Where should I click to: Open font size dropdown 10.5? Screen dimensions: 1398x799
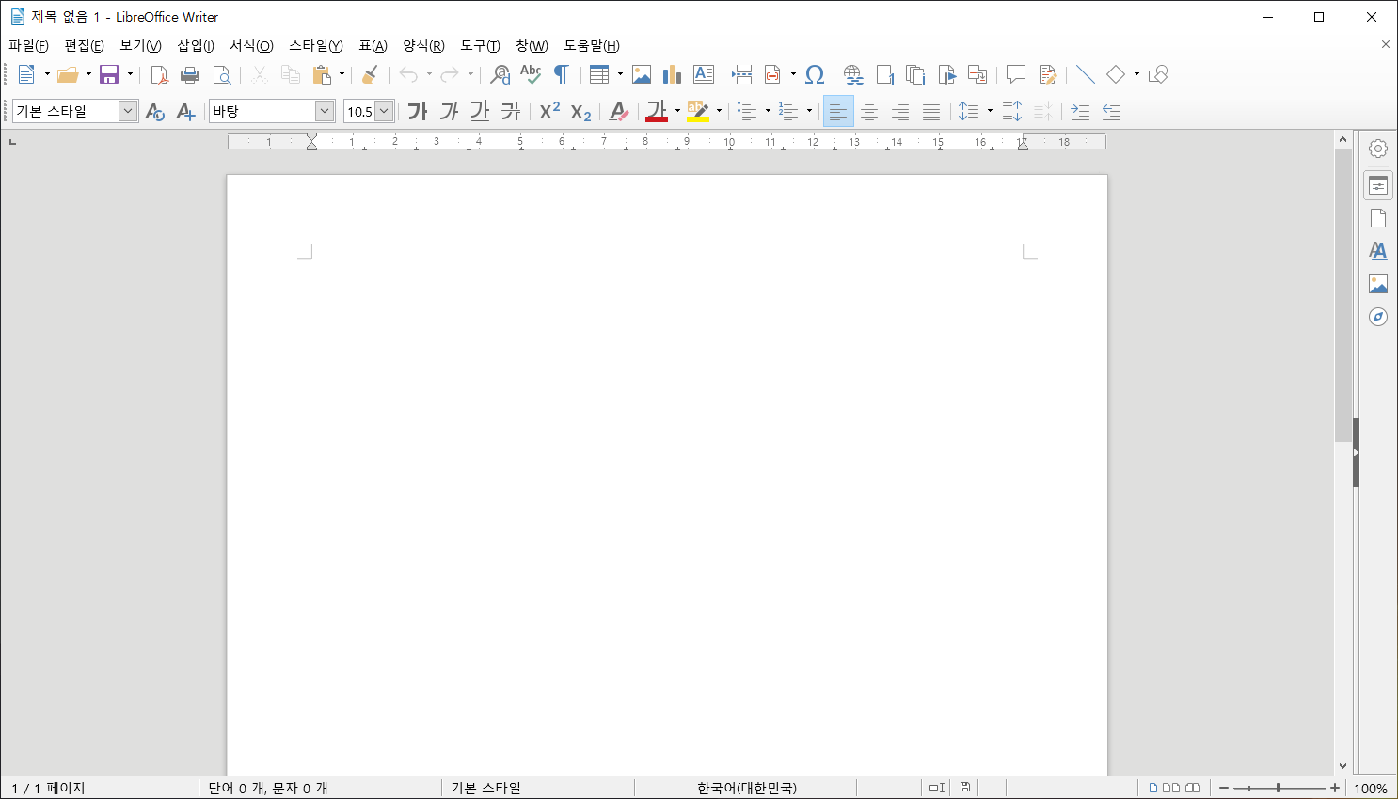[x=384, y=111]
